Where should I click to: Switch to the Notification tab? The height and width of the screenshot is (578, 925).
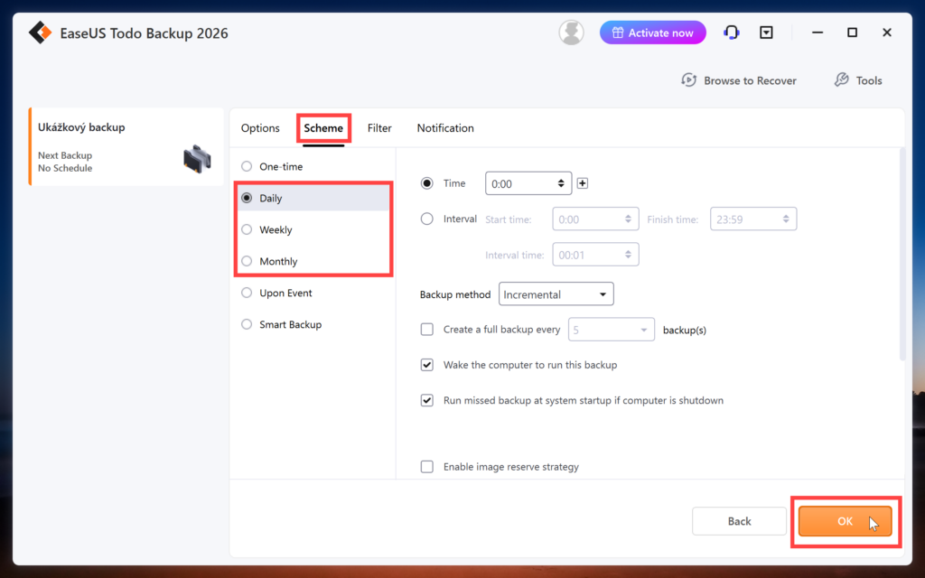(x=445, y=128)
